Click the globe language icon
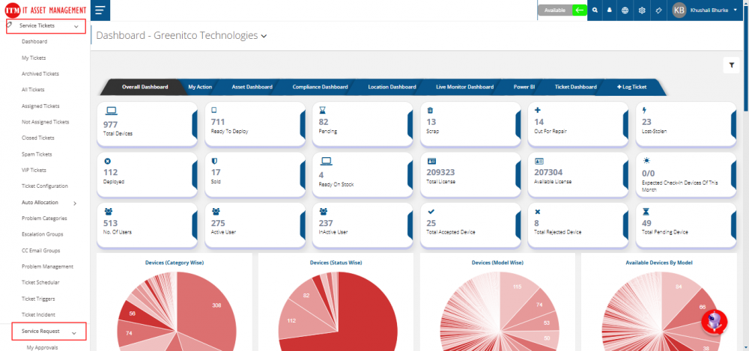749x351 pixels. 625,10
